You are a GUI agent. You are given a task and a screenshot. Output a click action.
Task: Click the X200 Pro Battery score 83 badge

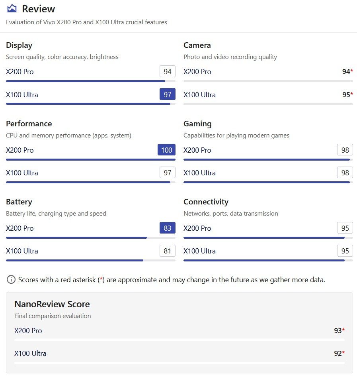click(x=168, y=228)
